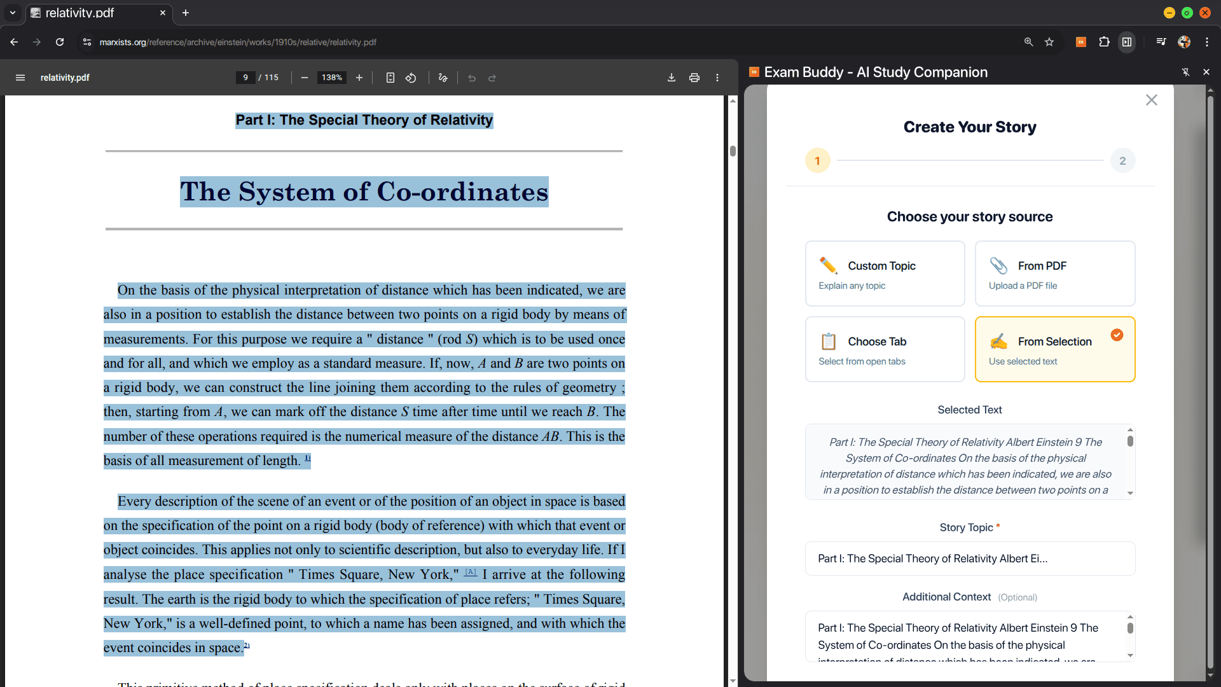Click the PDF download icon
This screenshot has height=687, width=1221.
(x=672, y=78)
